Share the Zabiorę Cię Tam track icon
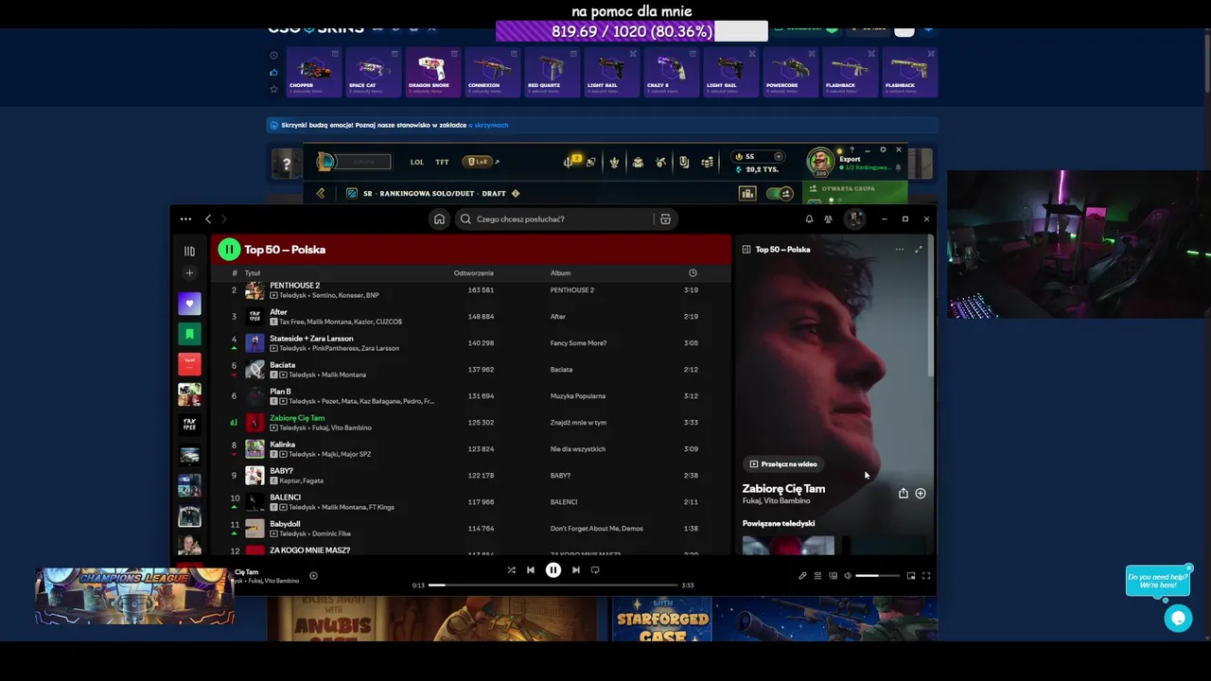Viewport: 1211px width, 681px height. (x=904, y=494)
